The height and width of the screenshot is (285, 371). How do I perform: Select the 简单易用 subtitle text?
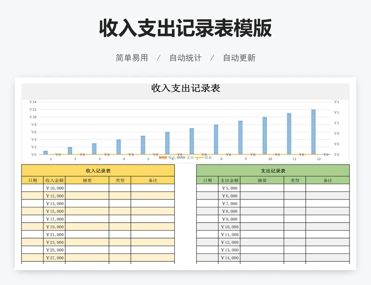132,58
